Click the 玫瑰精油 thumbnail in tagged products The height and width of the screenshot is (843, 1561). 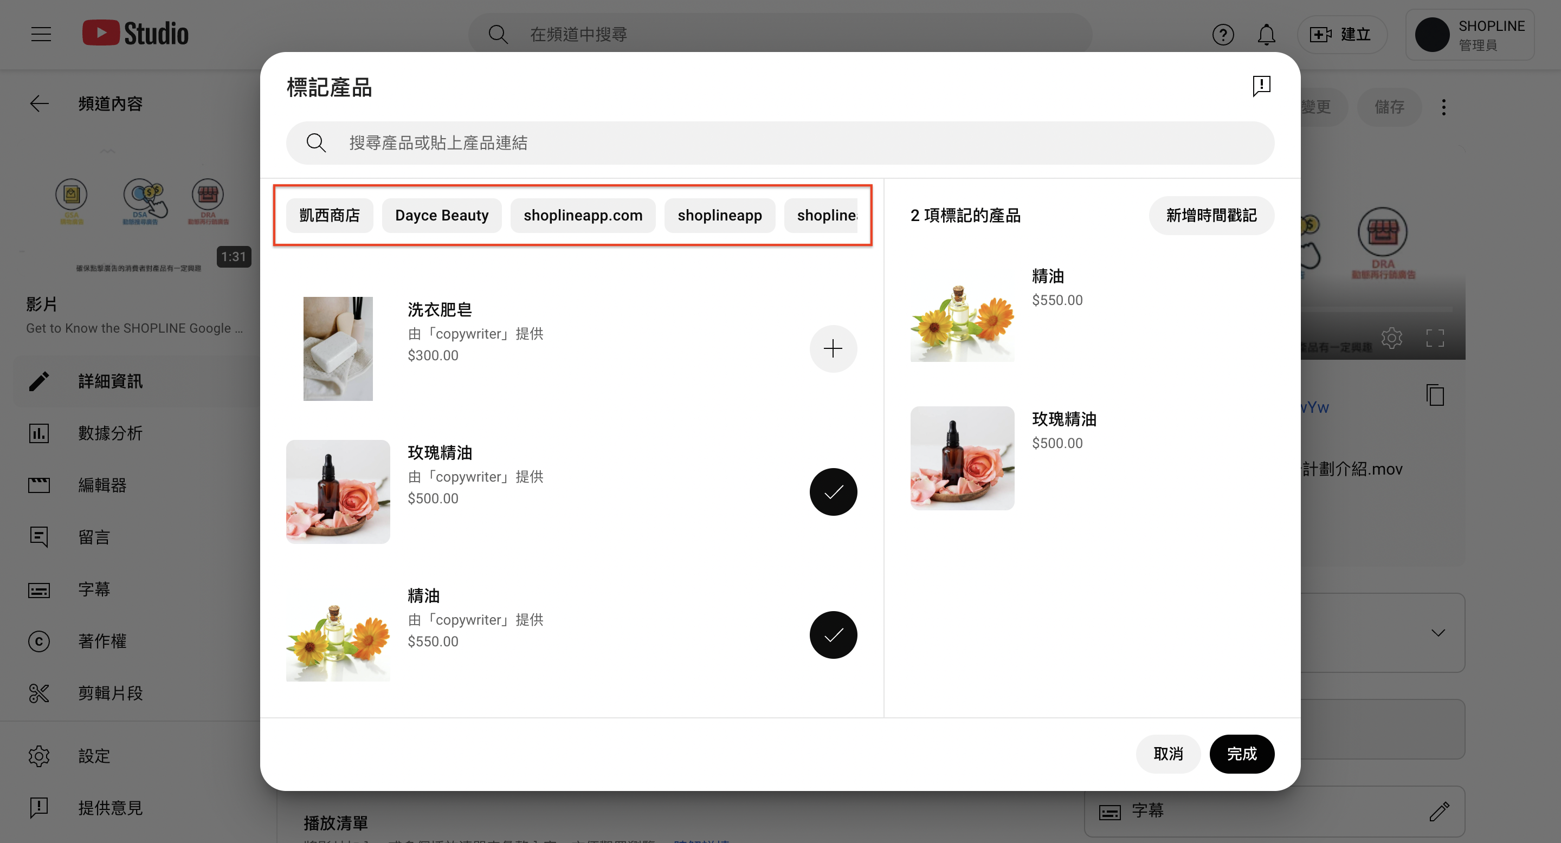(x=962, y=458)
